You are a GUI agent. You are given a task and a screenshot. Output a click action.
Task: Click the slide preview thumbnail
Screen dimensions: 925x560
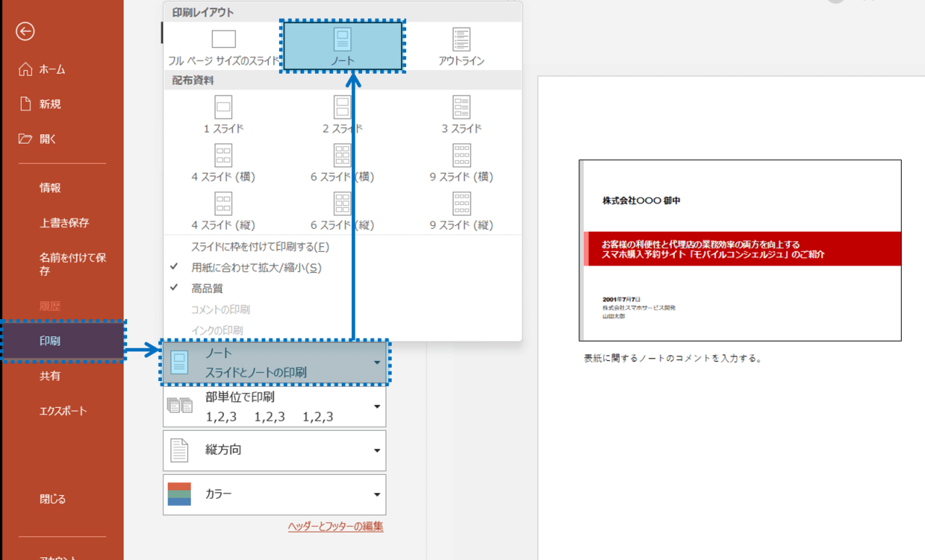(740, 250)
